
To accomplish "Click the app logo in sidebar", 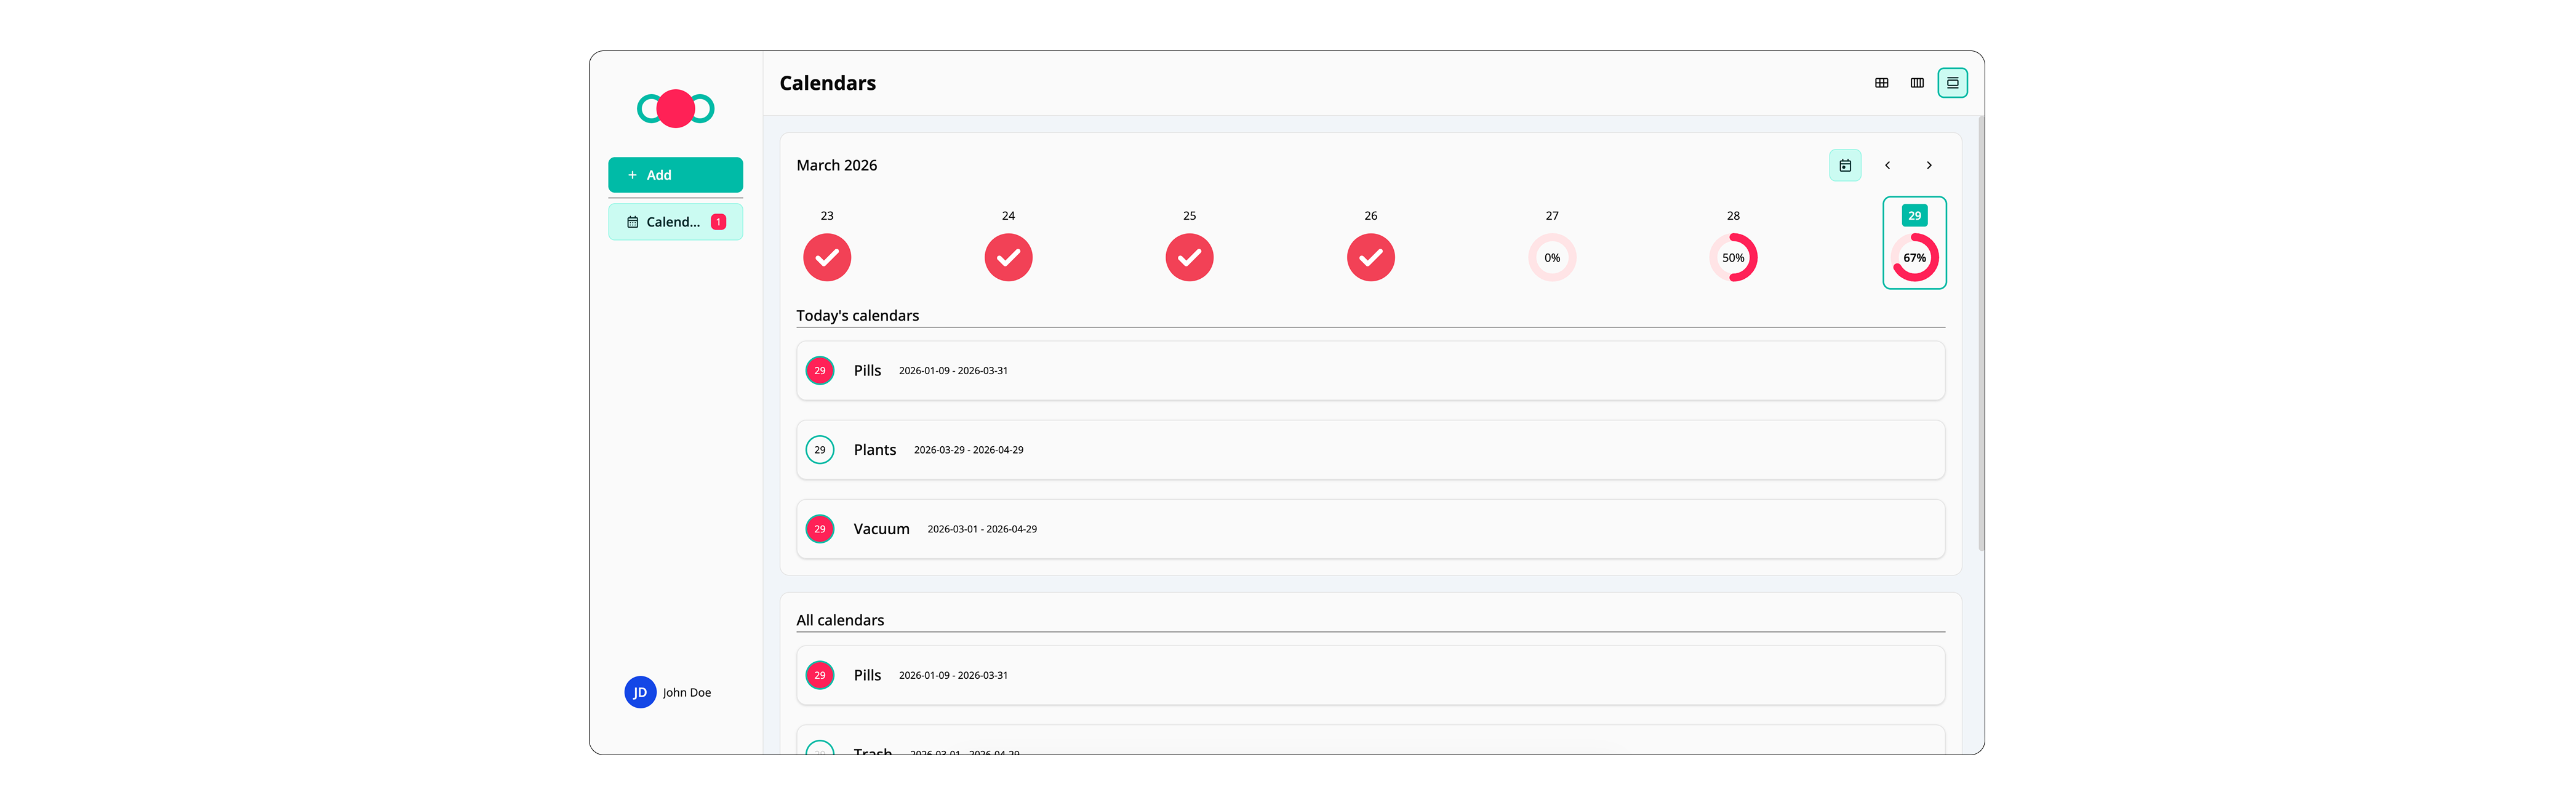I will click(675, 109).
